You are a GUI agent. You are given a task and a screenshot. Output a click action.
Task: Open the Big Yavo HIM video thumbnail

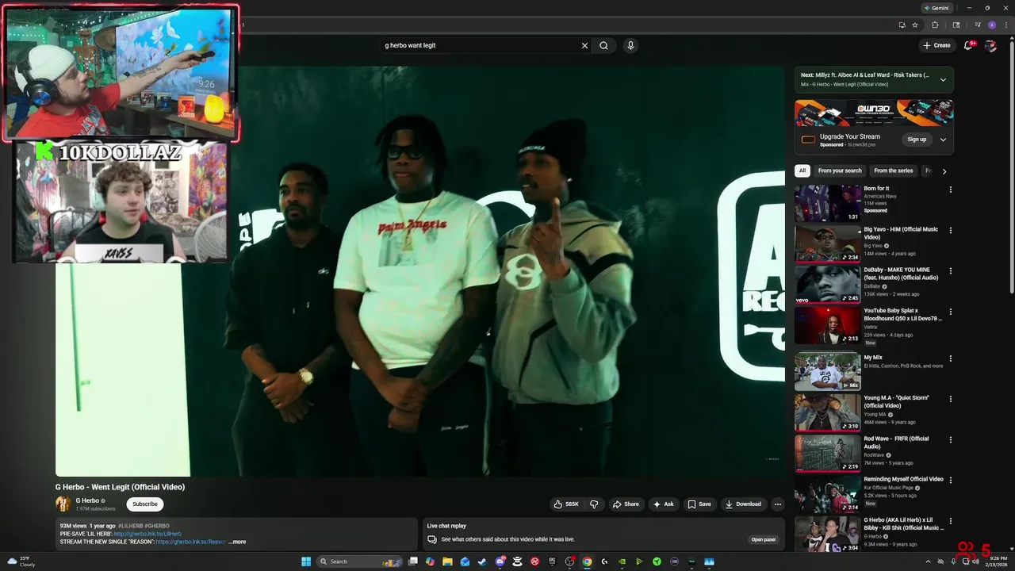[x=828, y=243]
